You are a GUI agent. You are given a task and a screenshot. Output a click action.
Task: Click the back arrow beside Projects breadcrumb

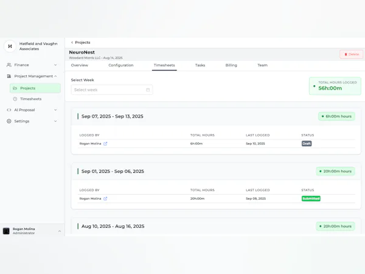(x=72, y=43)
